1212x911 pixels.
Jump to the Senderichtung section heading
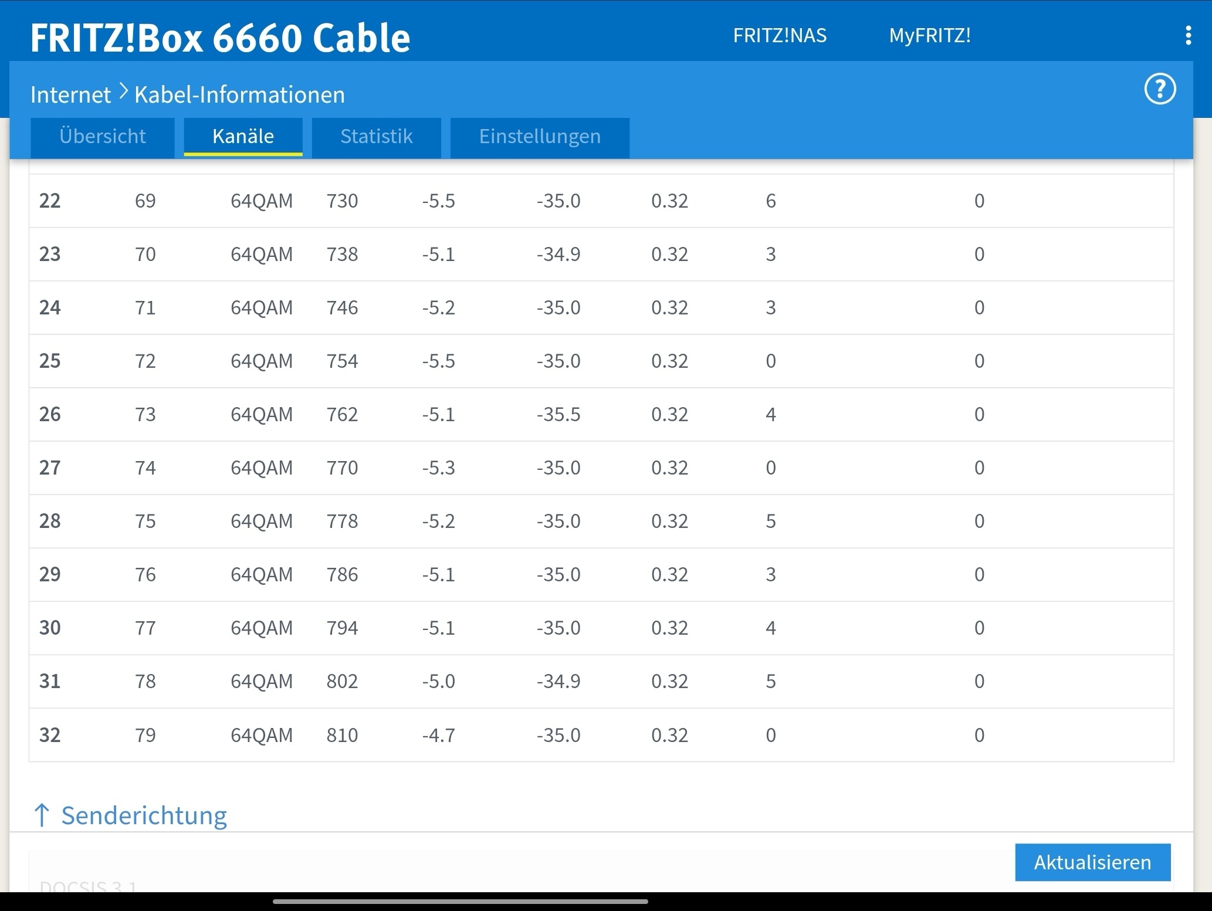click(144, 815)
